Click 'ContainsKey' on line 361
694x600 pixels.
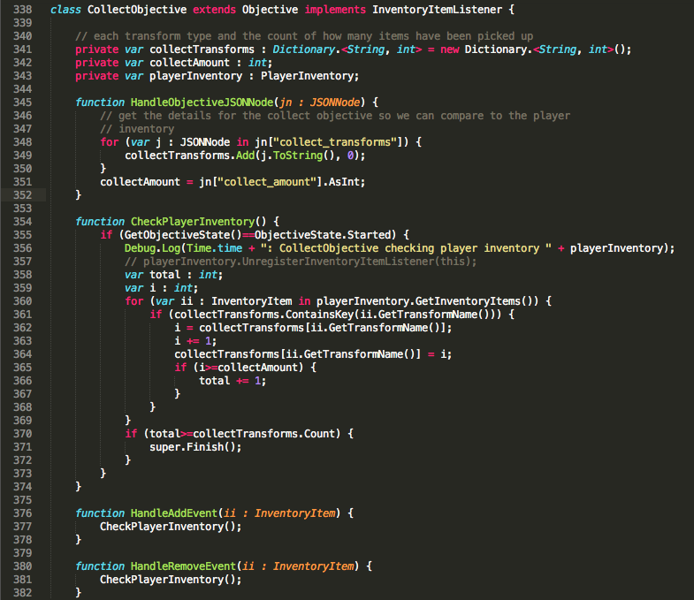(x=319, y=315)
